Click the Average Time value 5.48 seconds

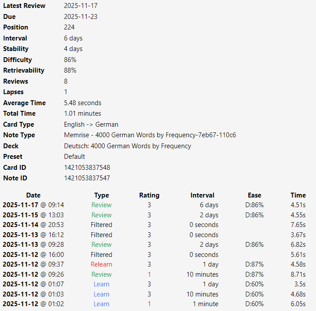83,103
